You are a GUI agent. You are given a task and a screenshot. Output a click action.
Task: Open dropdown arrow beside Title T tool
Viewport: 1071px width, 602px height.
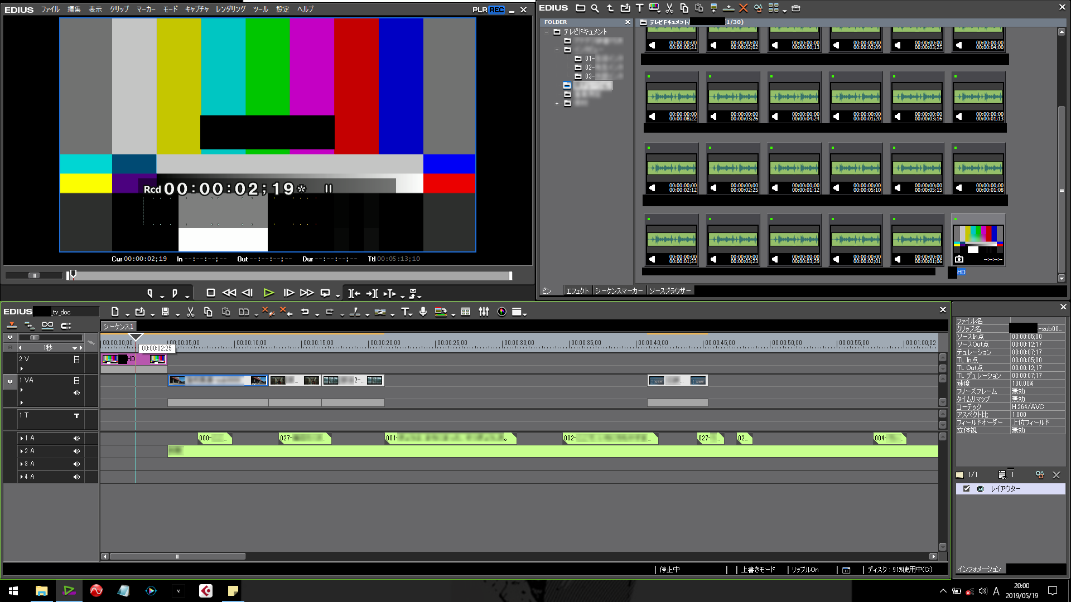coord(411,314)
